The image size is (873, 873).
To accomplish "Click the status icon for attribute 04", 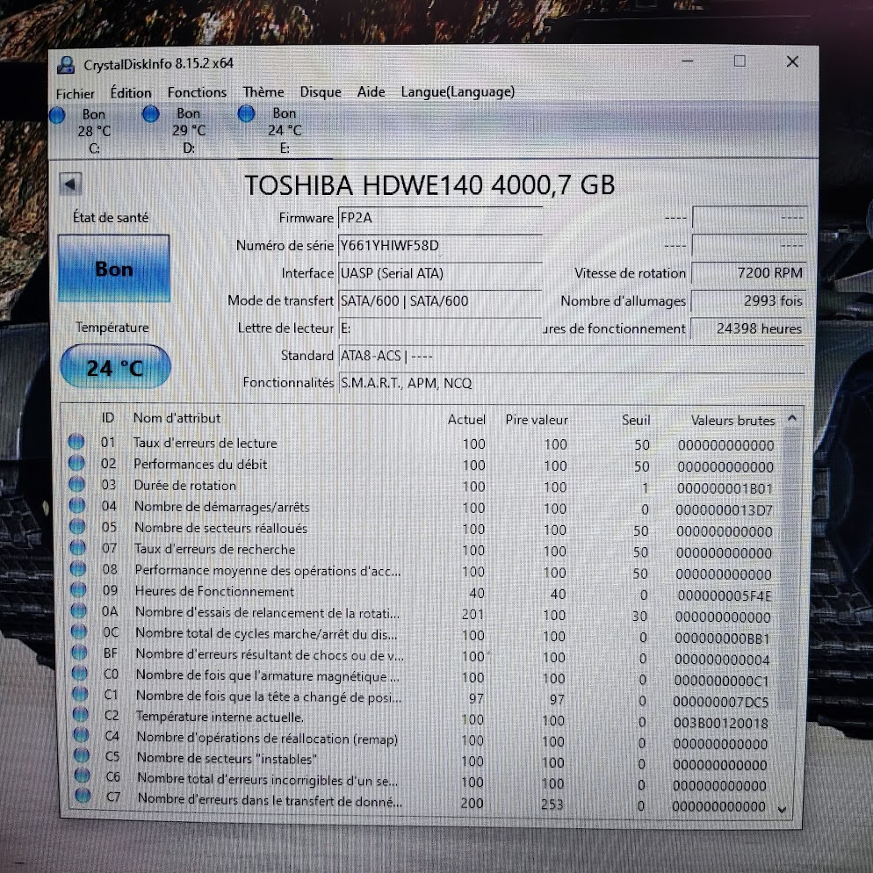I will 77,506.
